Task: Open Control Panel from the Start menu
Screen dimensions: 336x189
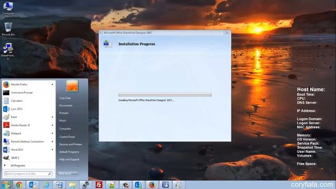Action: coord(67,136)
